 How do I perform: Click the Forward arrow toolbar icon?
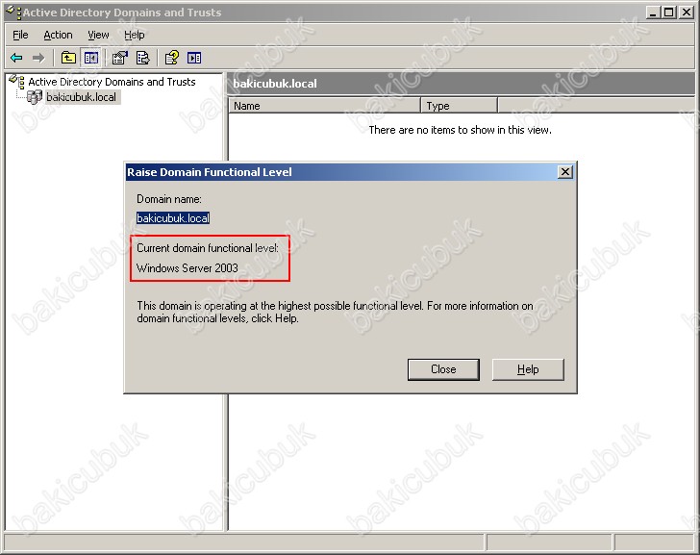[x=38, y=58]
